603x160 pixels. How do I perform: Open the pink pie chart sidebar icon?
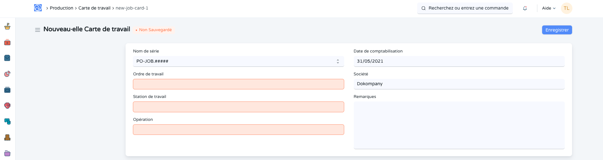click(7, 74)
